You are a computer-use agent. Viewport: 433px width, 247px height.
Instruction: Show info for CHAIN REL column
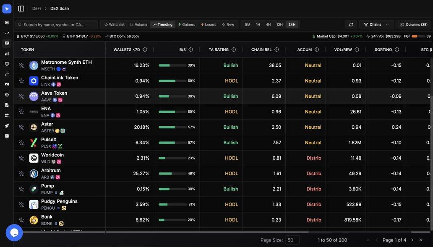pyautogui.click(x=276, y=49)
